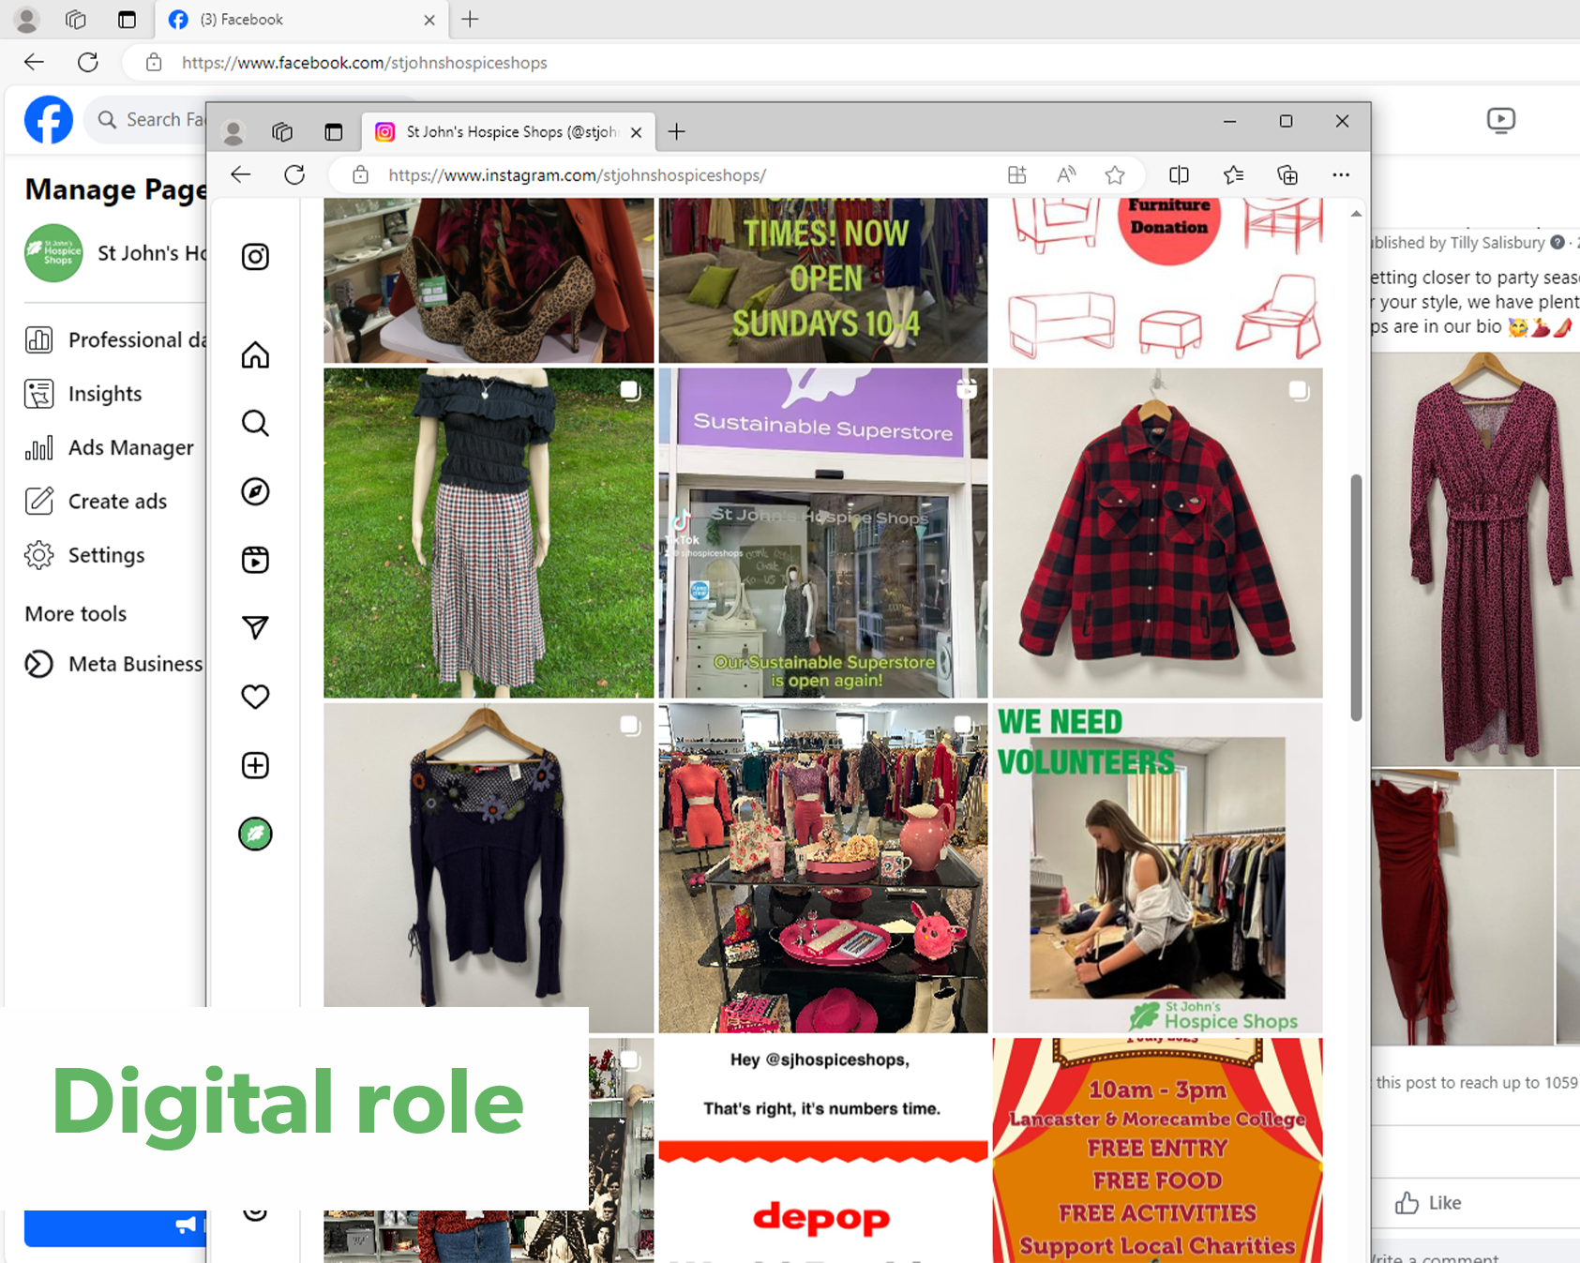Open a new tab in Facebook window

pos(470,19)
